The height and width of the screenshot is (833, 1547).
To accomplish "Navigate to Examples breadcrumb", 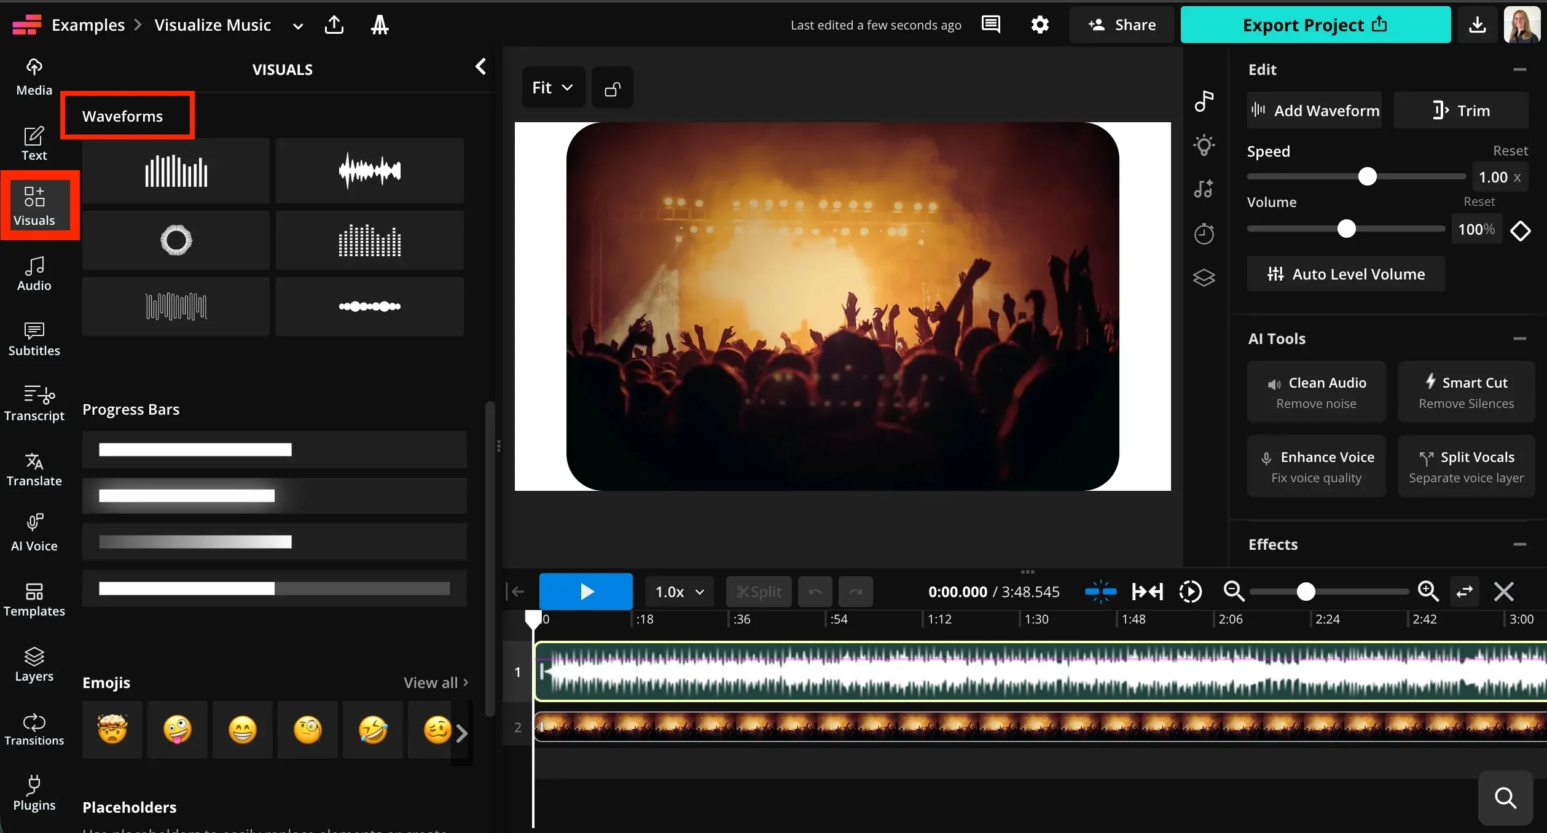I will 90,24.
